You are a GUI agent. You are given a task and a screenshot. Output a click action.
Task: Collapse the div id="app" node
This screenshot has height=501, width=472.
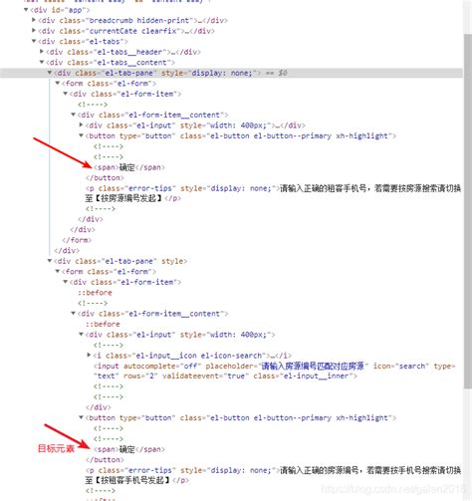(26, 10)
